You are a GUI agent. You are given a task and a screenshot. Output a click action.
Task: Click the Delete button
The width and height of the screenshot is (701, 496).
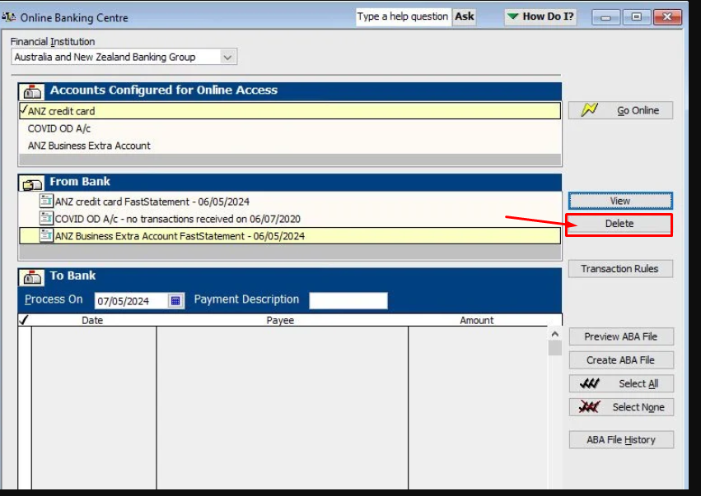click(619, 224)
